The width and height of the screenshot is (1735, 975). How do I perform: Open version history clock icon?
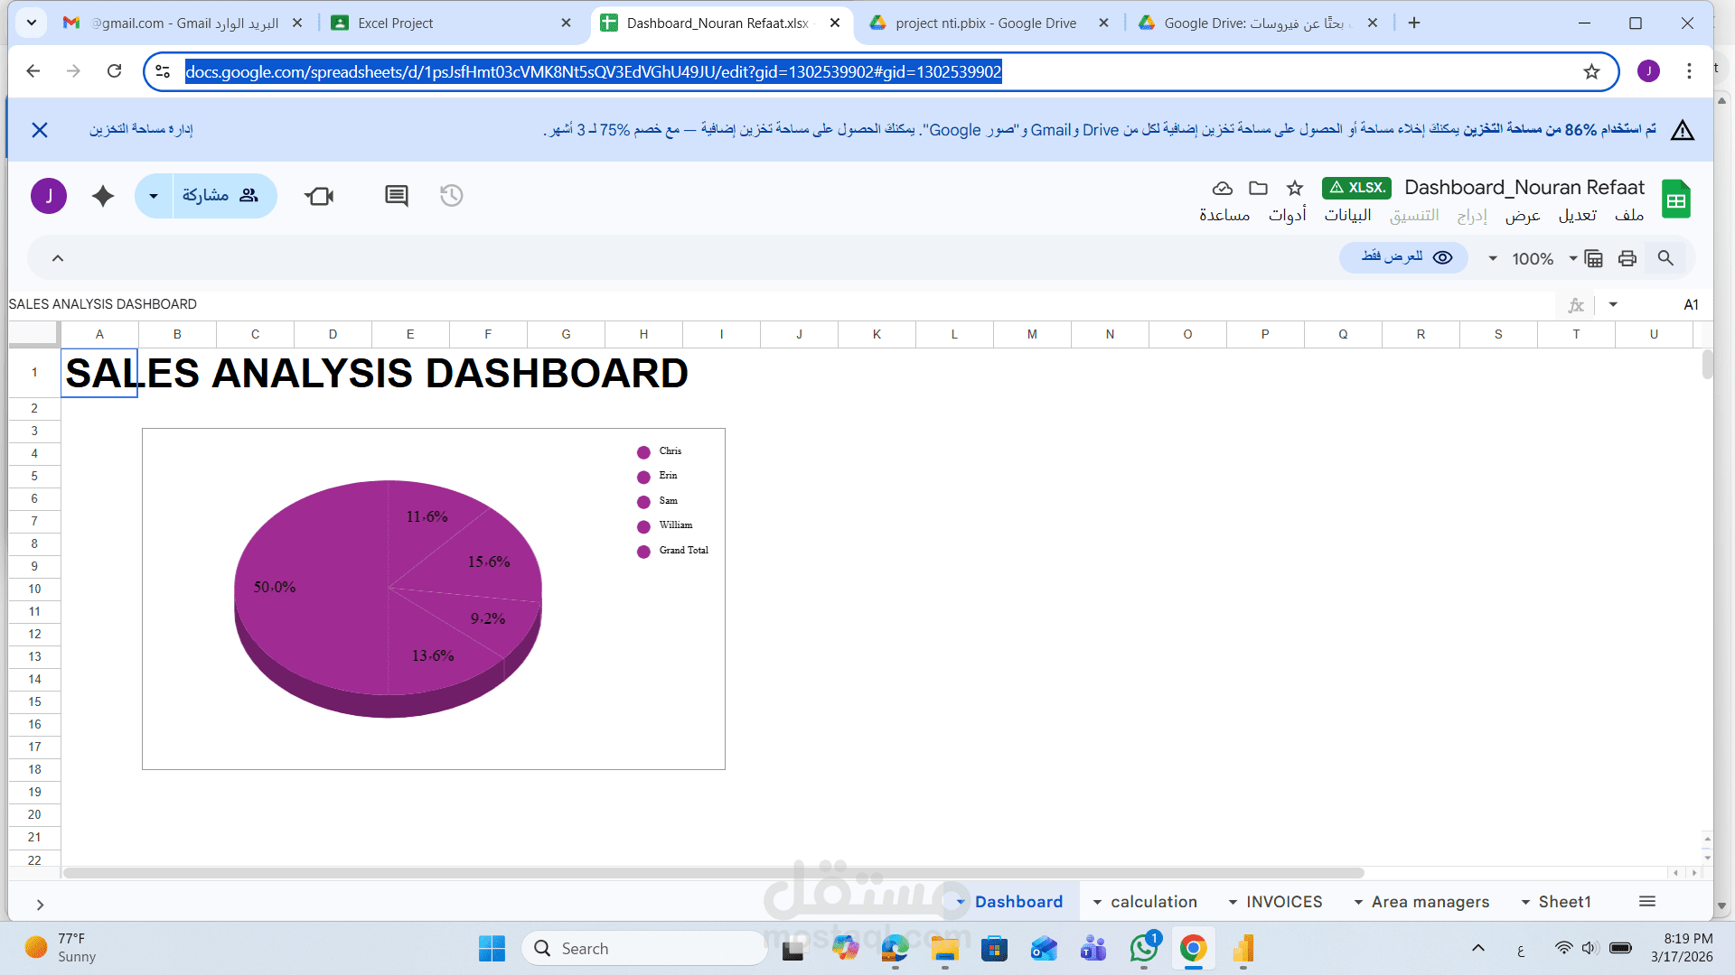point(451,196)
